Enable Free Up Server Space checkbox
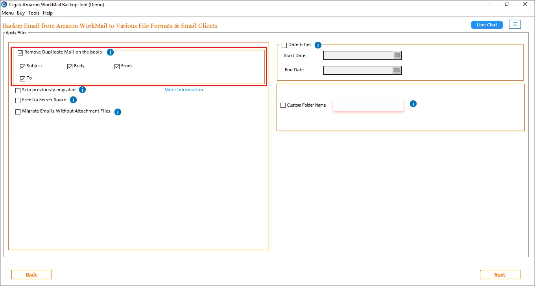 (18, 100)
